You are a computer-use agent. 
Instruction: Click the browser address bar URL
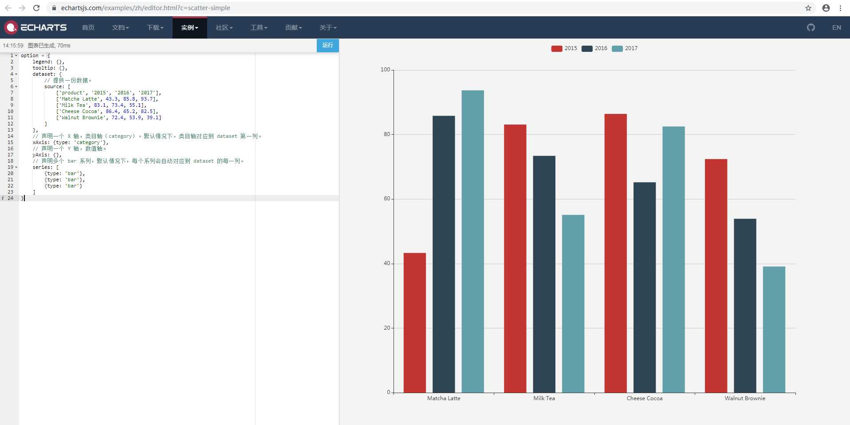click(x=146, y=8)
